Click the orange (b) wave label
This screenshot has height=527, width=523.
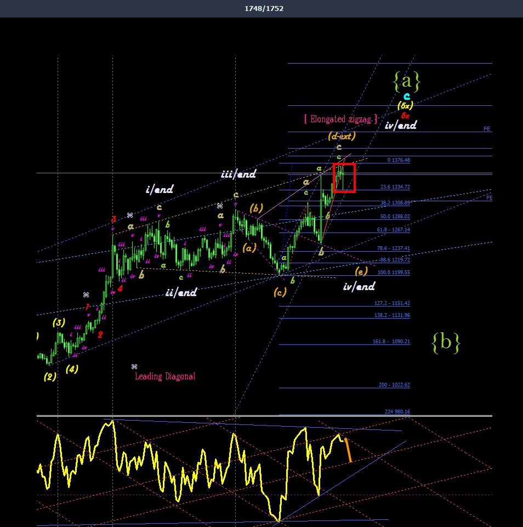pyautogui.click(x=257, y=208)
